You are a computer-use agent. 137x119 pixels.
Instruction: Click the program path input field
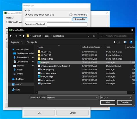(48, 19)
